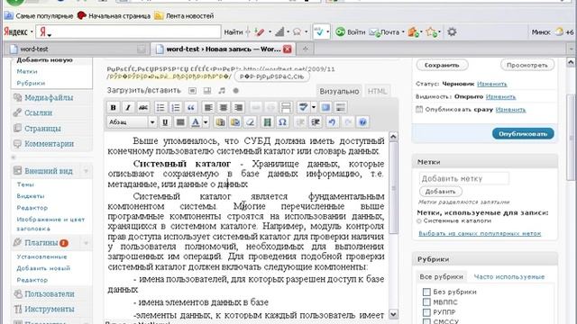Screen dimensions: 577x324
Task: Switch to the 'Визуально' editor tab
Action: [x=339, y=92]
